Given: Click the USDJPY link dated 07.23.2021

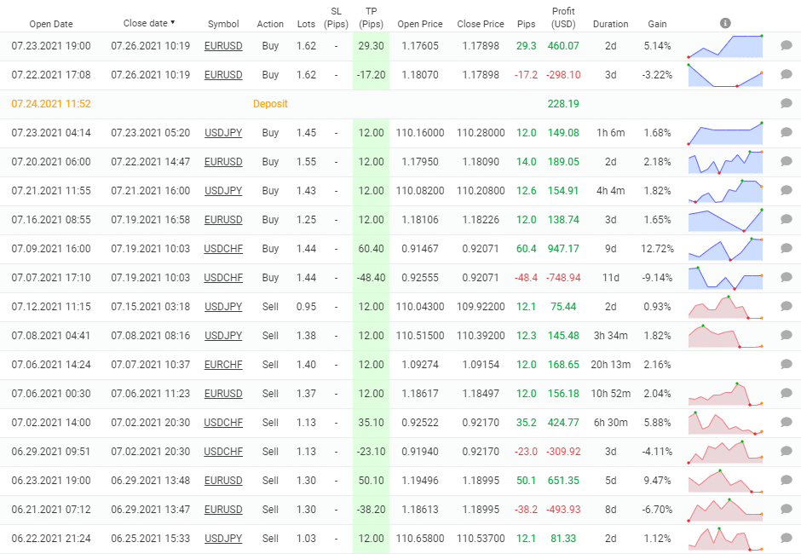Looking at the screenshot, I should (x=223, y=133).
